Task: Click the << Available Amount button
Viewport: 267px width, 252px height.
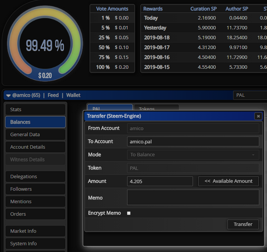Action: click(x=228, y=181)
